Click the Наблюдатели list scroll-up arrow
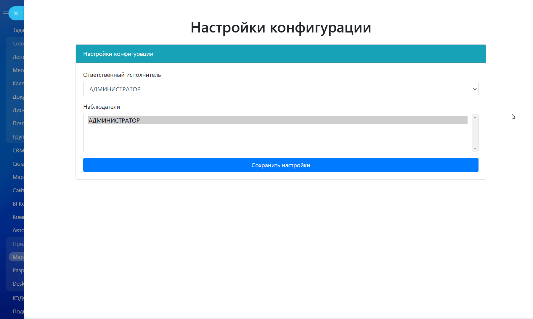Viewport: 533px width, 319px height. click(475, 118)
